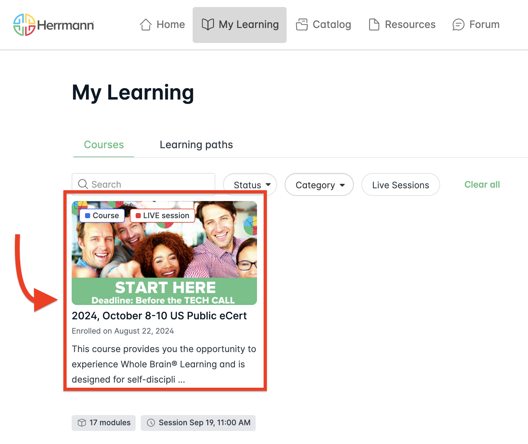Expand the Category filter dropdown

[x=319, y=184]
